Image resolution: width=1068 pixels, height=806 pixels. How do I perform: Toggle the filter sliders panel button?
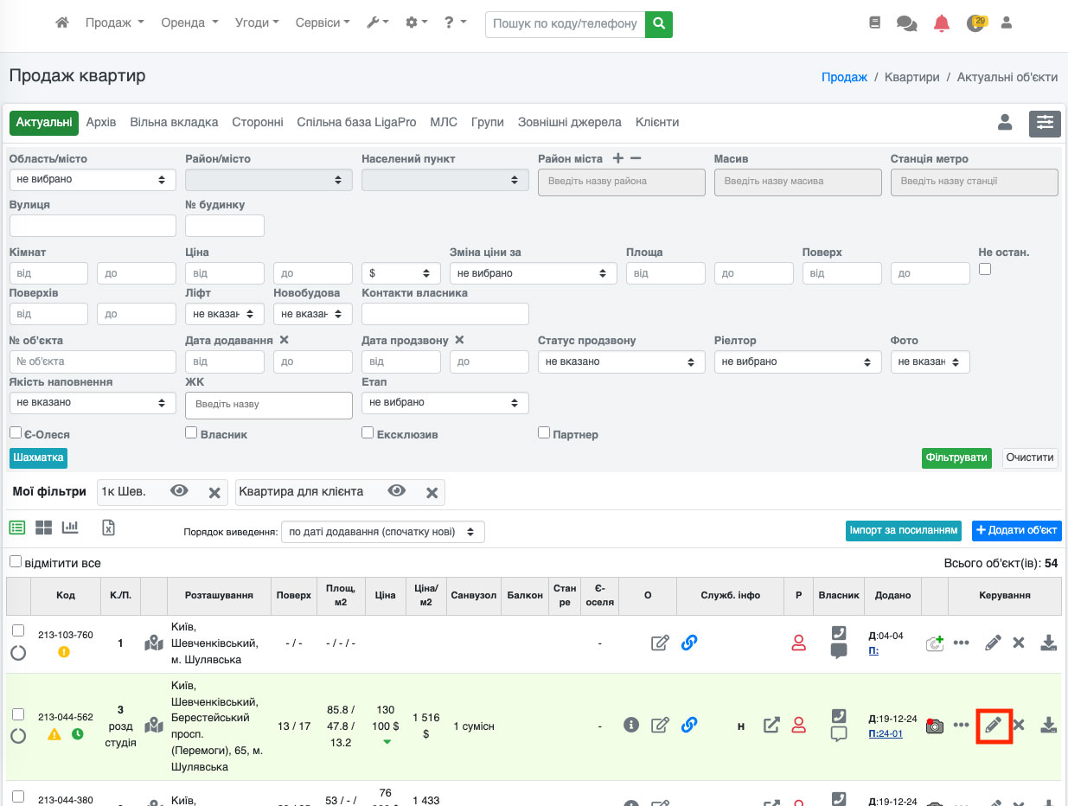click(1045, 124)
